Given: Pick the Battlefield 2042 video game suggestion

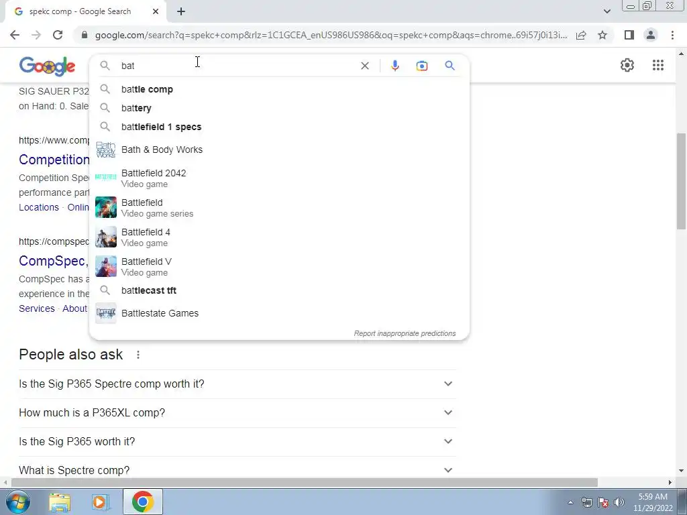Looking at the screenshot, I should tap(279, 178).
